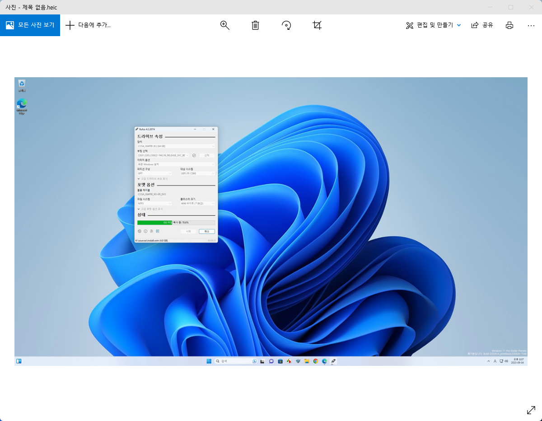This screenshot has width=542, height=421.
Task: Click the 오후 8:07 taskbar clock
Action: click(x=518, y=361)
